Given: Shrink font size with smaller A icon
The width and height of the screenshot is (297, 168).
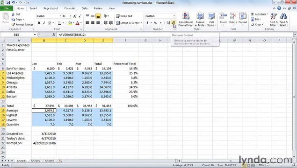Looking at the screenshot, I should (x=80, y=16).
